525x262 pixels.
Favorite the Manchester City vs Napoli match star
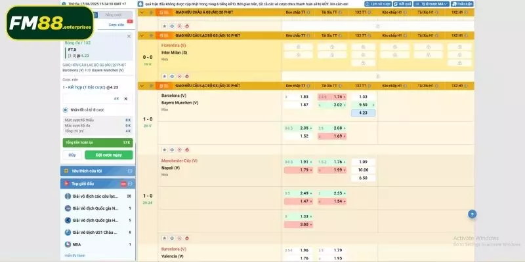click(x=165, y=238)
